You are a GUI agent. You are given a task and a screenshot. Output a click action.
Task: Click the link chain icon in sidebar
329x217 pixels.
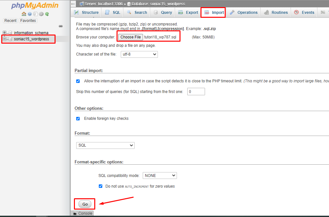61,26
